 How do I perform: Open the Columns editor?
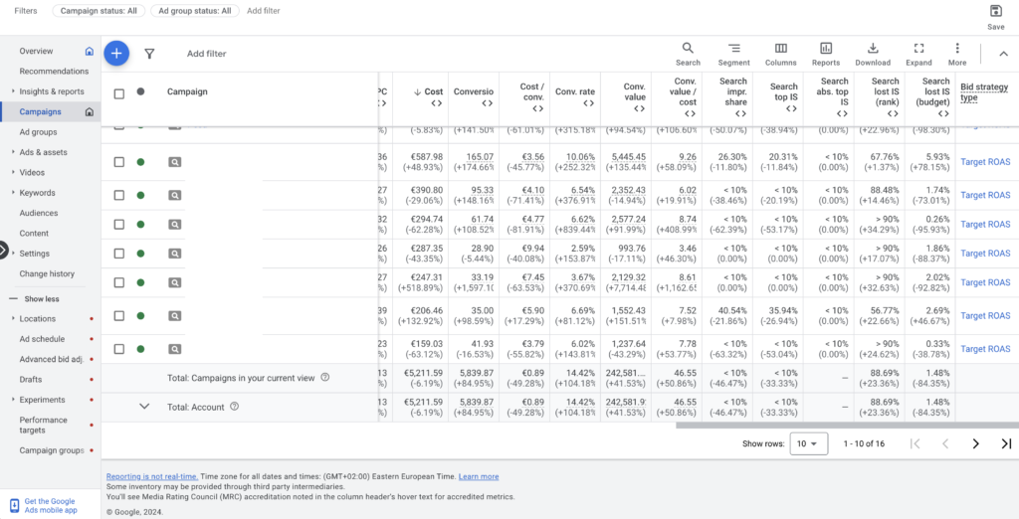(780, 54)
